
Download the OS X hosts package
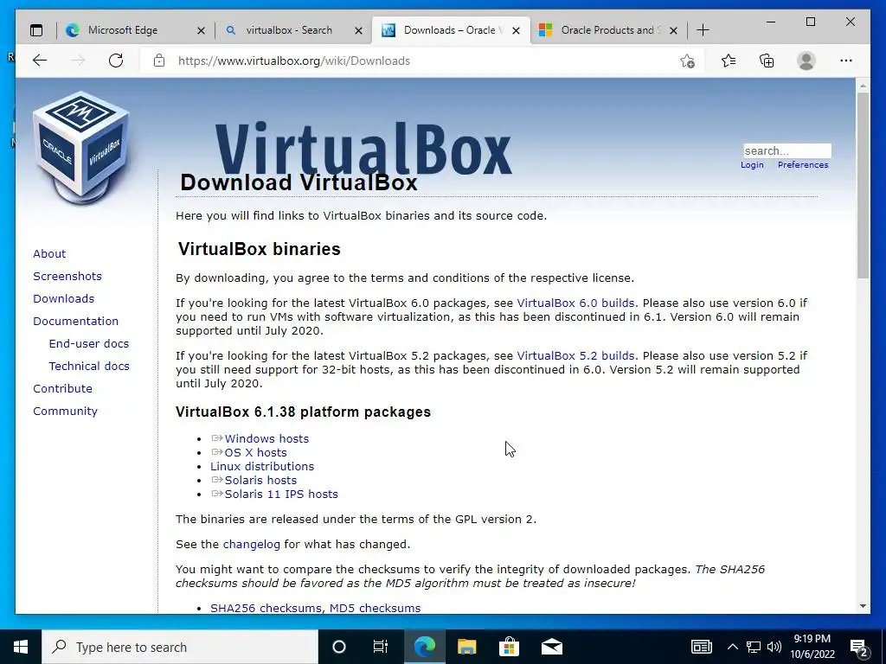[x=255, y=453]
